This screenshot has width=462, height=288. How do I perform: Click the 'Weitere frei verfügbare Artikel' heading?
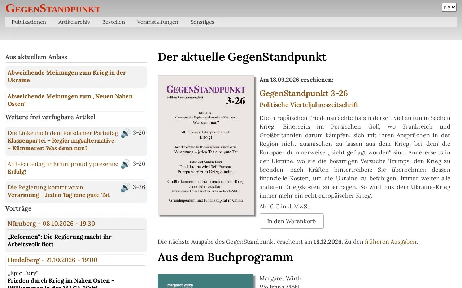[50, 117]
